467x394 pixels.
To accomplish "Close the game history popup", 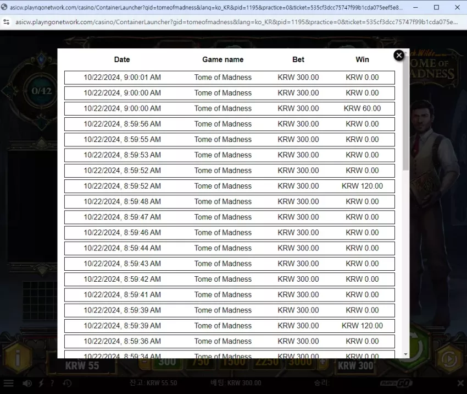I will click(399, 55).
